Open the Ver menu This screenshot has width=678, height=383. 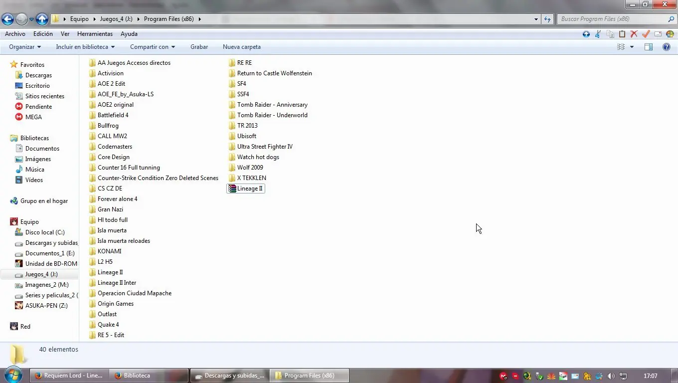coord(65,34)
